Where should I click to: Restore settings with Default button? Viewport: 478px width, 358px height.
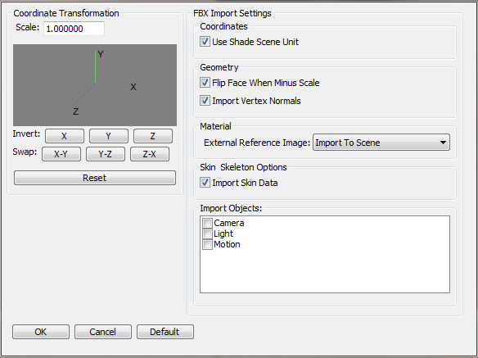[165, 332]
